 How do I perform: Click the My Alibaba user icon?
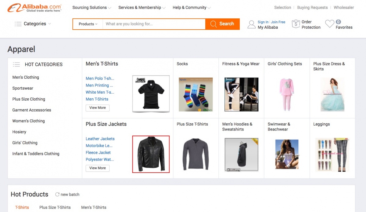[251, 24]
